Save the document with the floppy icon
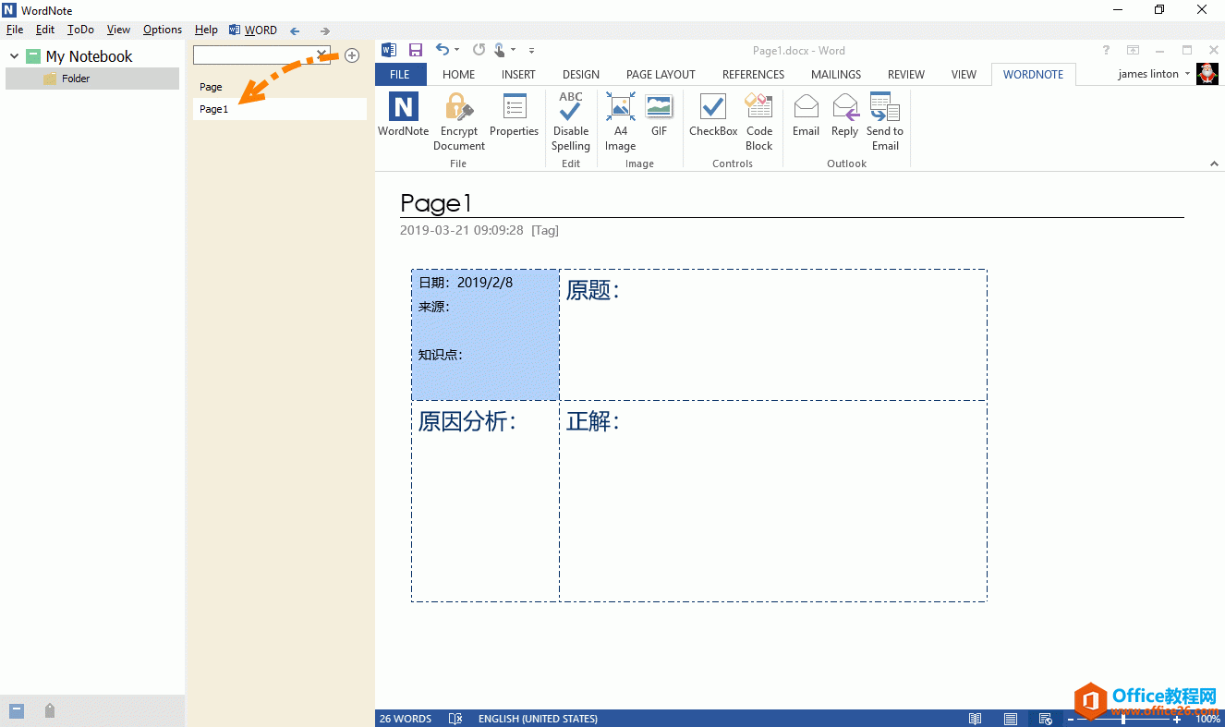This screenshot has height=727, width=1225. [x=416, y=50]
